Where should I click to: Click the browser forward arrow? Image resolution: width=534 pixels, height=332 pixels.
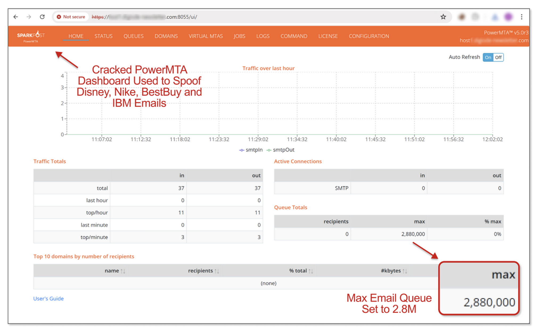tap(29, 17)
